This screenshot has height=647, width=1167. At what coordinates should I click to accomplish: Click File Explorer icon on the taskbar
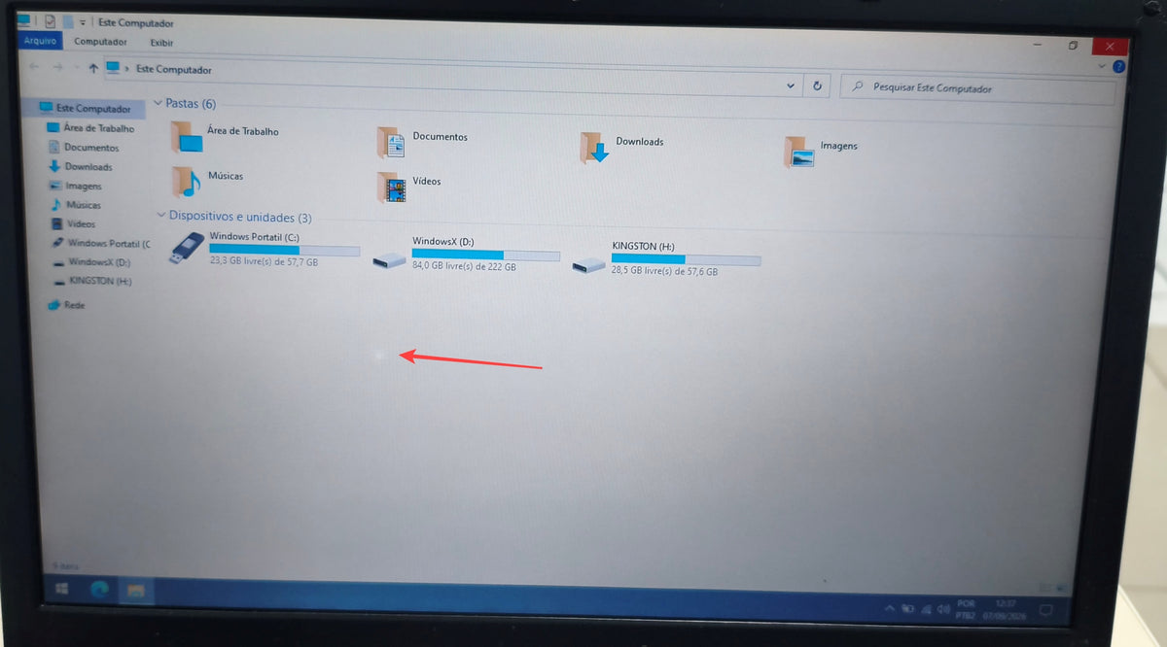coord(135,591)
